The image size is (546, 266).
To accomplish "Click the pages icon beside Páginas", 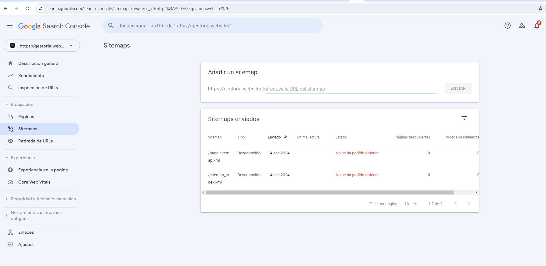I will coord(10,117).
